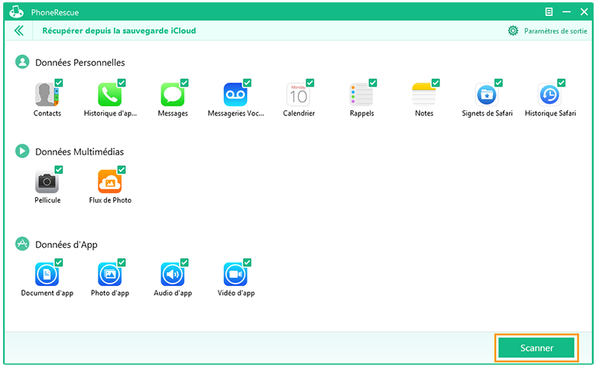Click the Notes label text
The image size is (596, 367).
pos(424,113)
